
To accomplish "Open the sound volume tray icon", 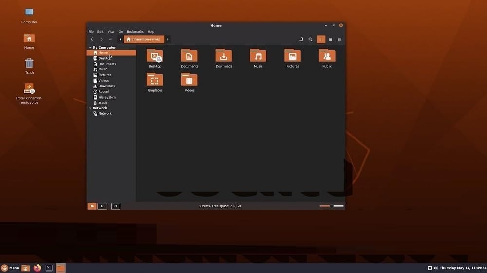I will [x=436, y=268].
